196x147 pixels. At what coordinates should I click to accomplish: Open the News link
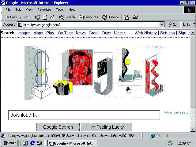(x=81, y=33)
